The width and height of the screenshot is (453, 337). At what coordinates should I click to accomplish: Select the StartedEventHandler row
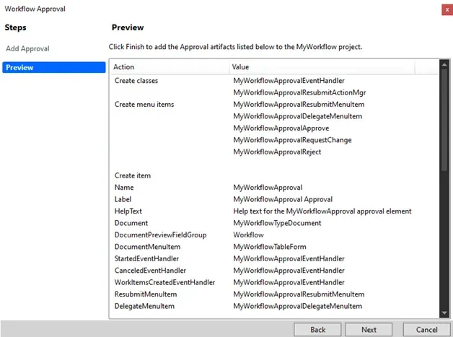(146, 259)
